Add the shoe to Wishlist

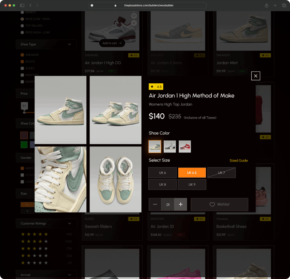[220, 205]
